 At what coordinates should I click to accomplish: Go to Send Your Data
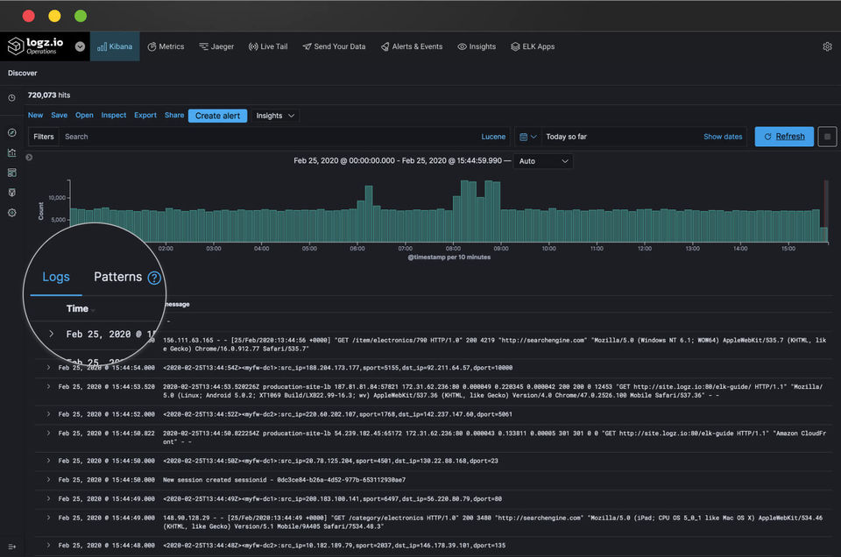[x=334, y=46]
